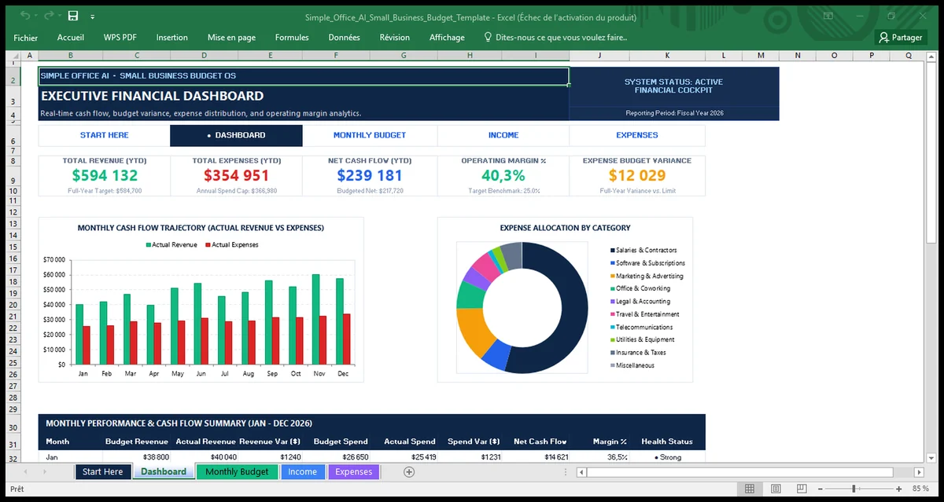Switch to the Start Here sheet tab
Viewport: 944px width, 502px height.
pyautogui.click(x=103, y=471)
